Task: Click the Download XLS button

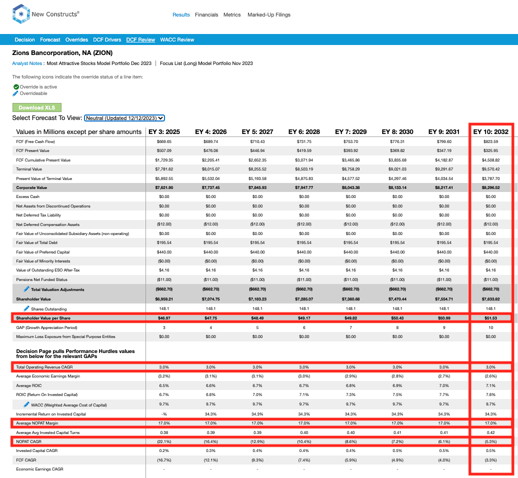Action: point(36,107)
